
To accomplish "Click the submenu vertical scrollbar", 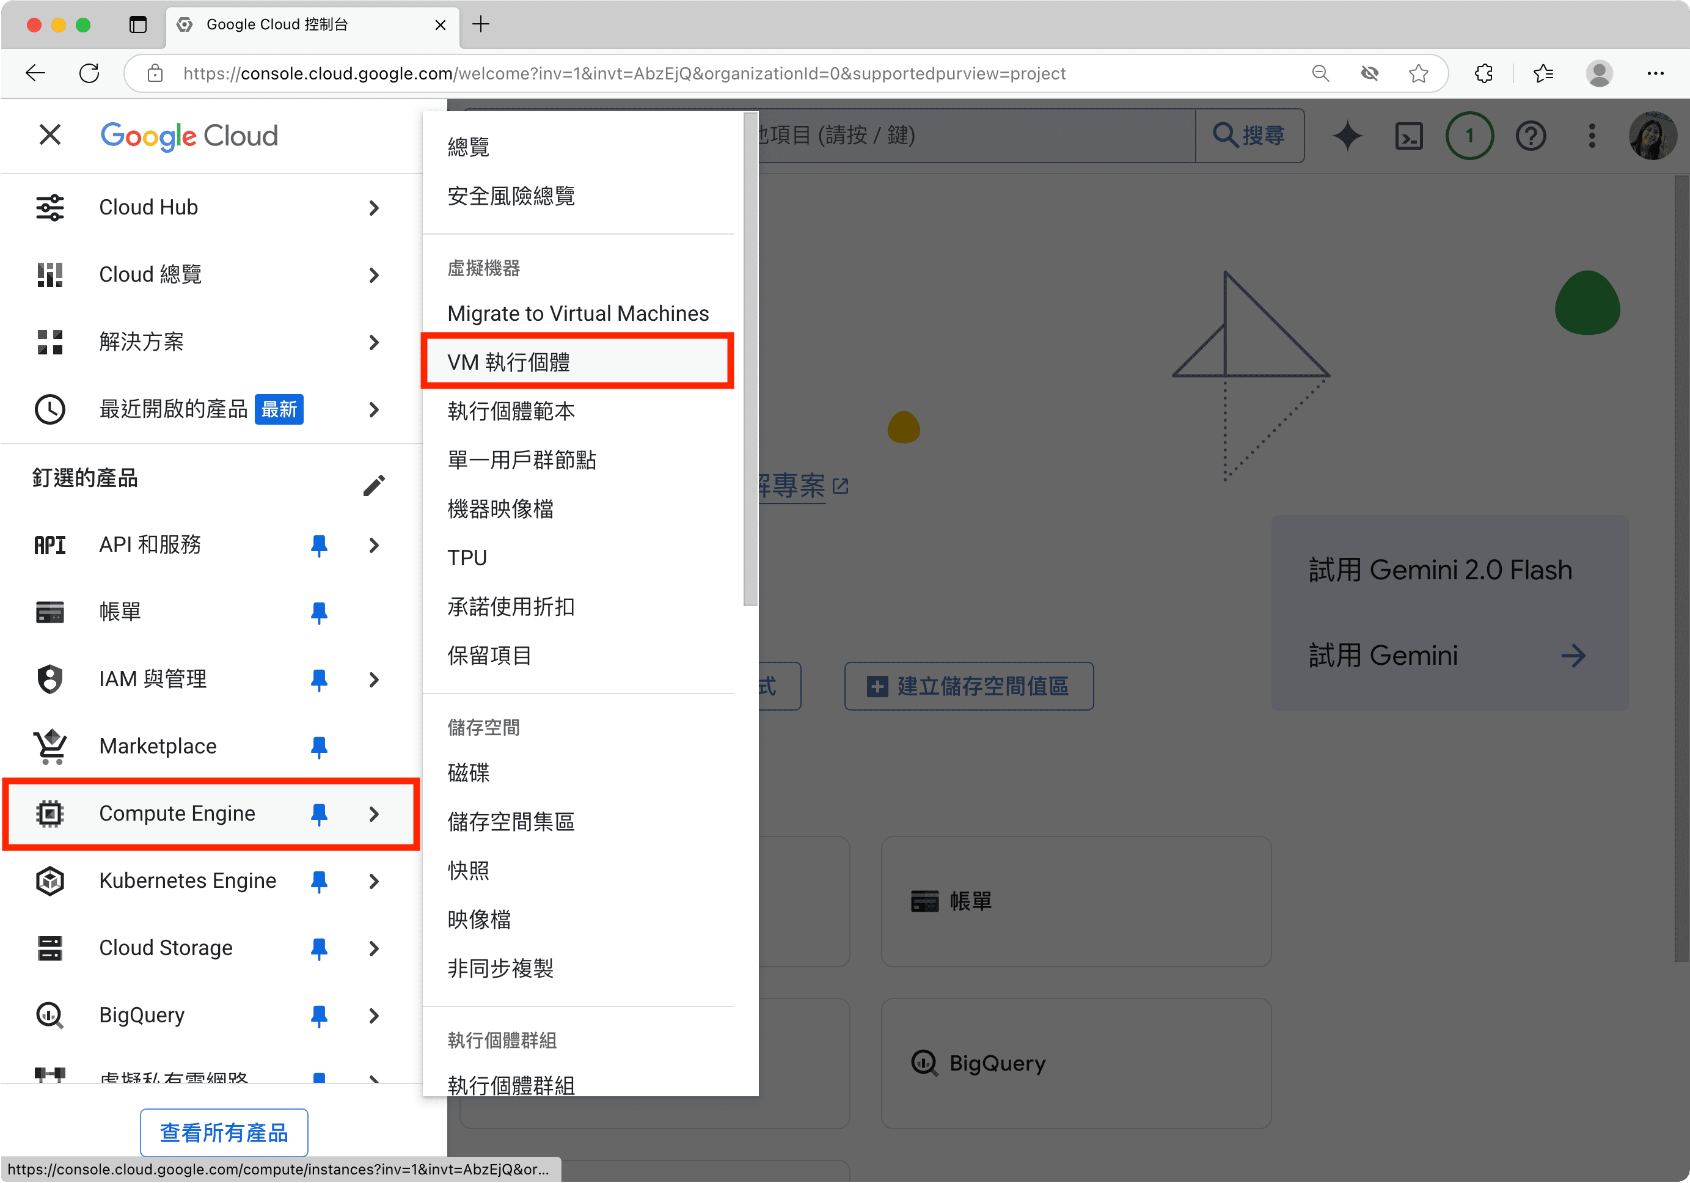I will [750, 361].
